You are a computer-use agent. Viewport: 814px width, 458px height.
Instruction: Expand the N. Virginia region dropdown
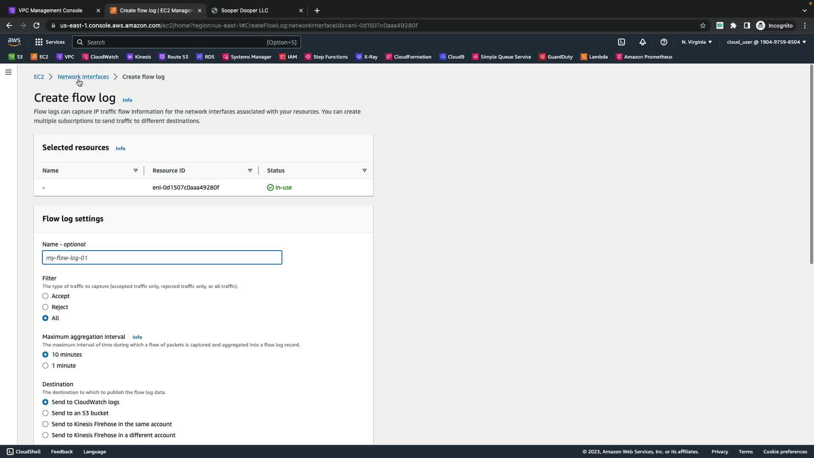tap(697, 42)
